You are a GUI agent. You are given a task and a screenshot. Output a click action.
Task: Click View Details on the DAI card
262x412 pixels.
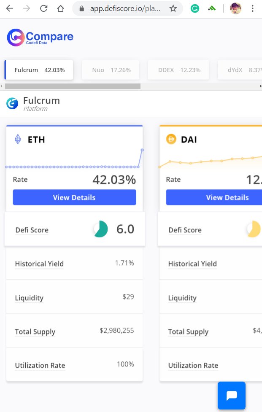pyautogui.click(x=214, y=197)
